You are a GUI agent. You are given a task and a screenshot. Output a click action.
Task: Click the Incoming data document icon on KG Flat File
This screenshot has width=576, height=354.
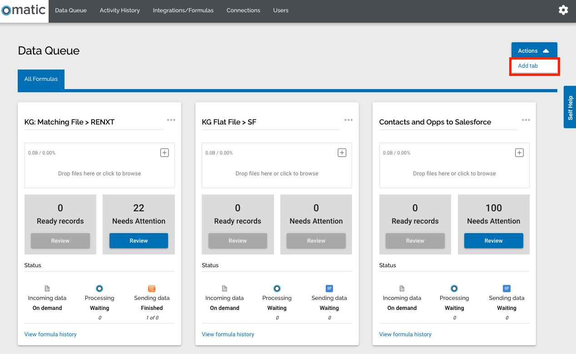coord(224,288)
